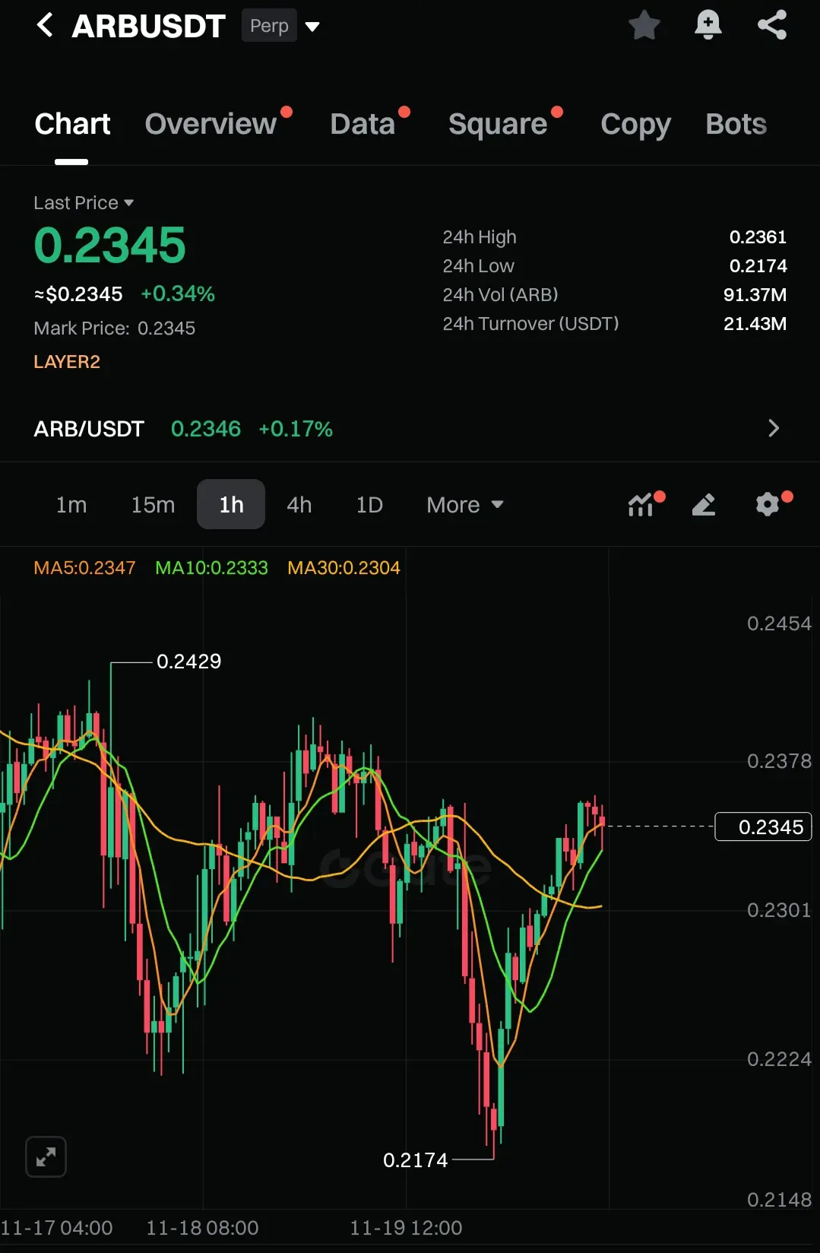Tap the spot price 0.2346
The image size is (820, 1253).
206,429
